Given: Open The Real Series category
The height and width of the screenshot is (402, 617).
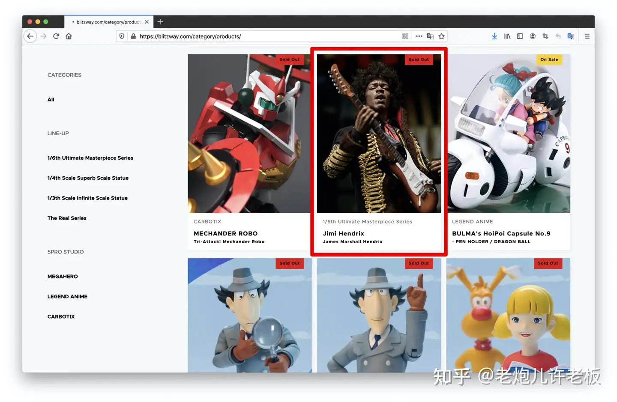Looking at the screenshot, I should (x=67, y=218).
